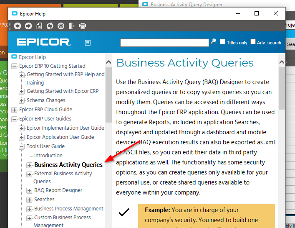Expand Business Process Management node
Image resolution: width=295 pixels, height=228 pixels.
click(x=29, y=209)
